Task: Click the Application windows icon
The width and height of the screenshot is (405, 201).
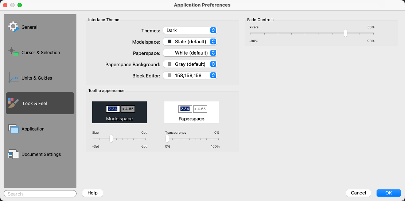Action: click(x=13, y=129)
